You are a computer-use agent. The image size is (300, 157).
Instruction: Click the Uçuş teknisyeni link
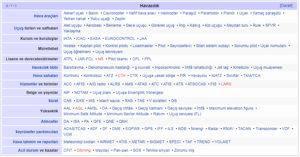[x=109, y=52]
